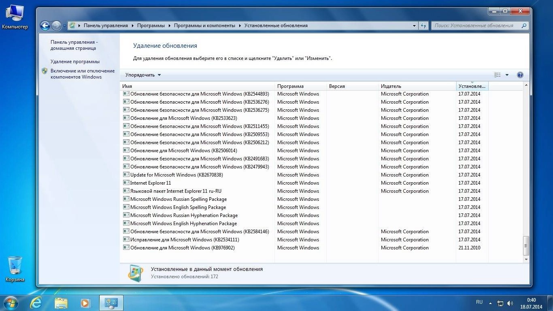
Task: Select update KB2584146 row
Action: [x=304, y=232]
